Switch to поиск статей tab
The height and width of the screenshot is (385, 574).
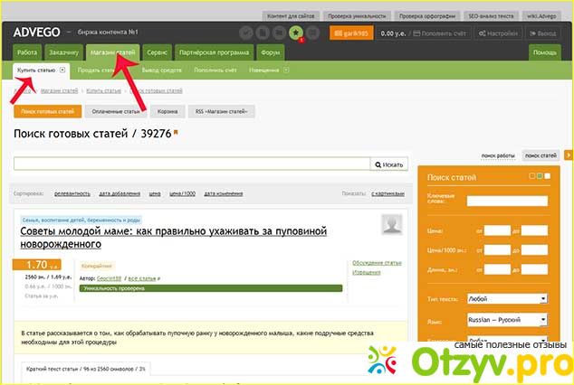[x=541, y=155]
